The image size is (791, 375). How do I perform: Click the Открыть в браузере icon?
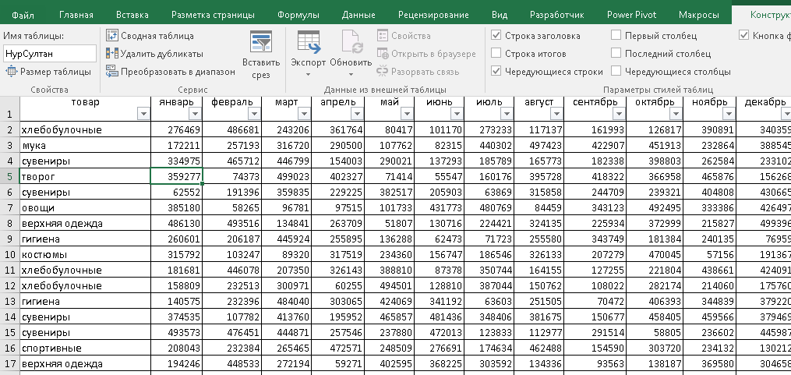coord(383,54)
